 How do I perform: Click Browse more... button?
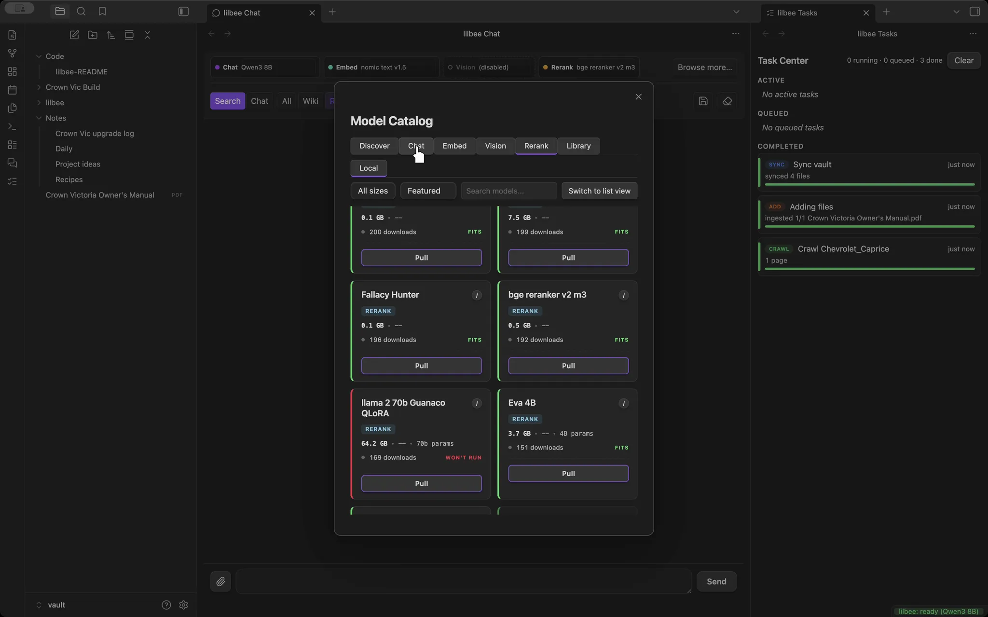click(705, 67)
